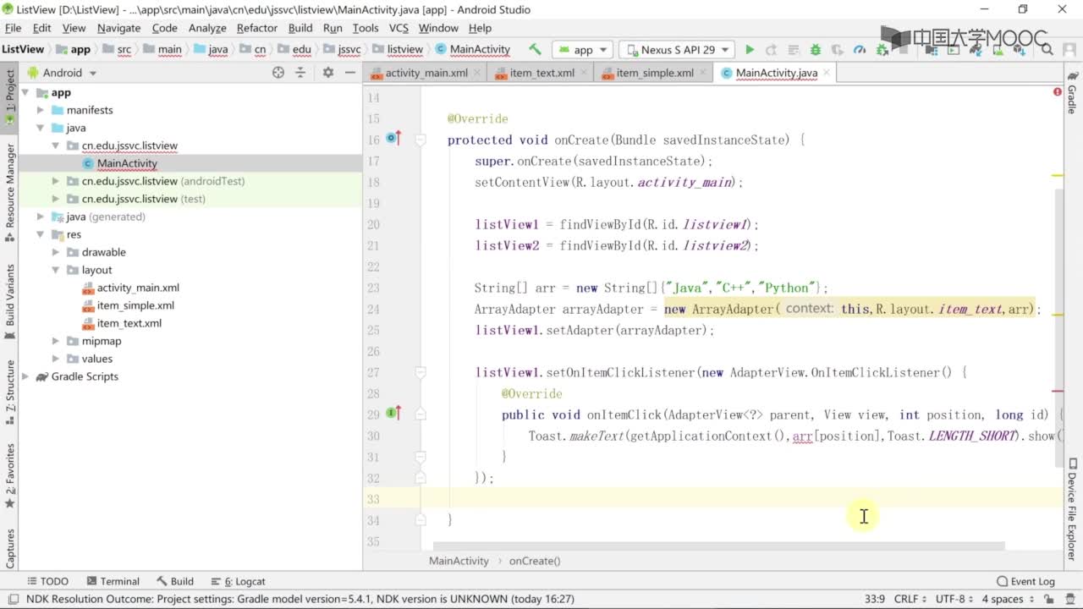Toggle the Device File Explorer panel
Screen dimensions: 1083x609
[x=1072, y=510]
